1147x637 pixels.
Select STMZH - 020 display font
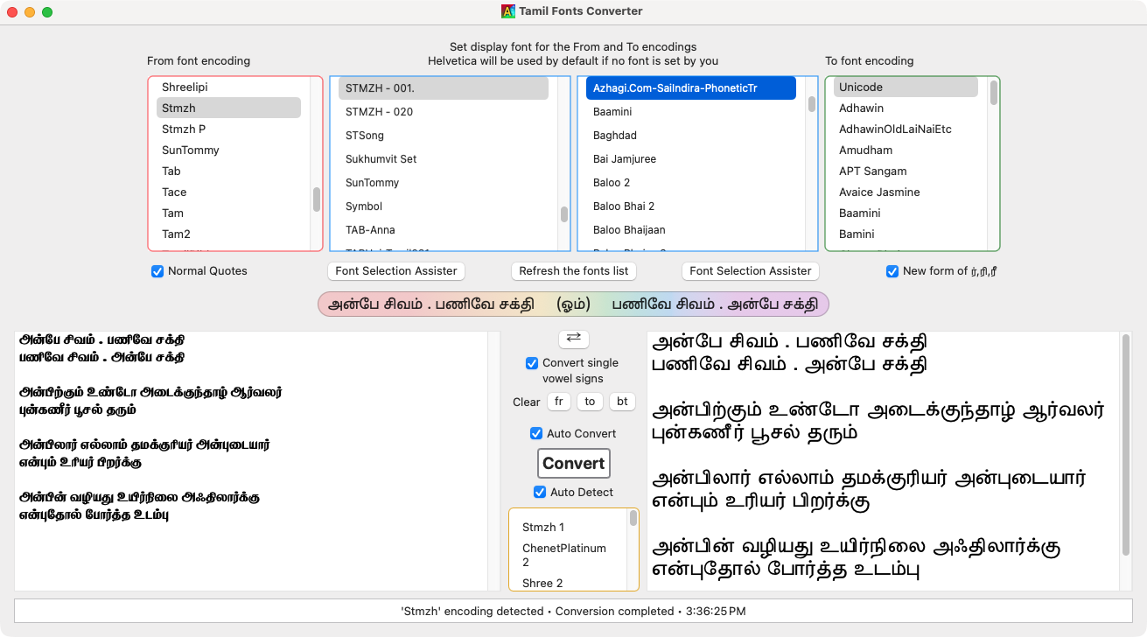pyautogui.click(x=444, y=112)
